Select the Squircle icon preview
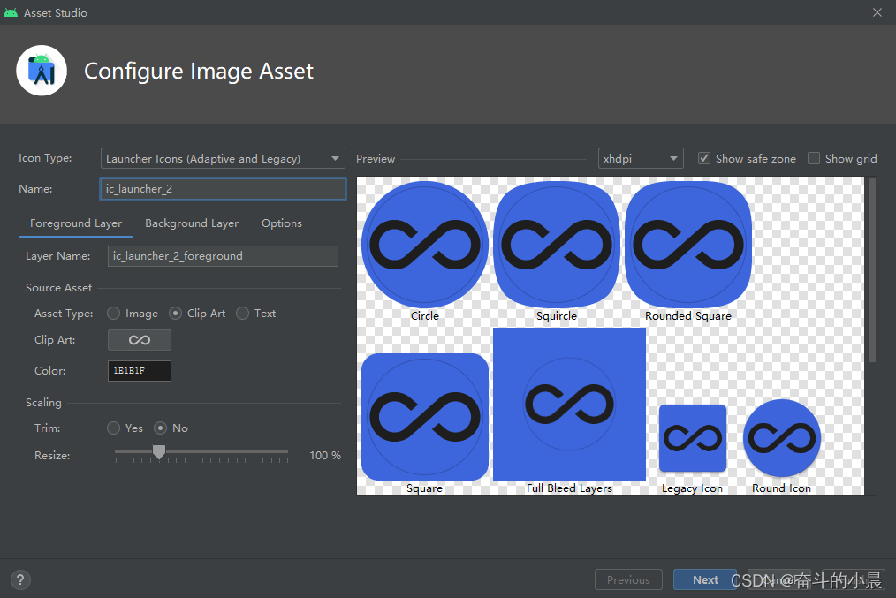896x598 pixels. pos(557,245)
